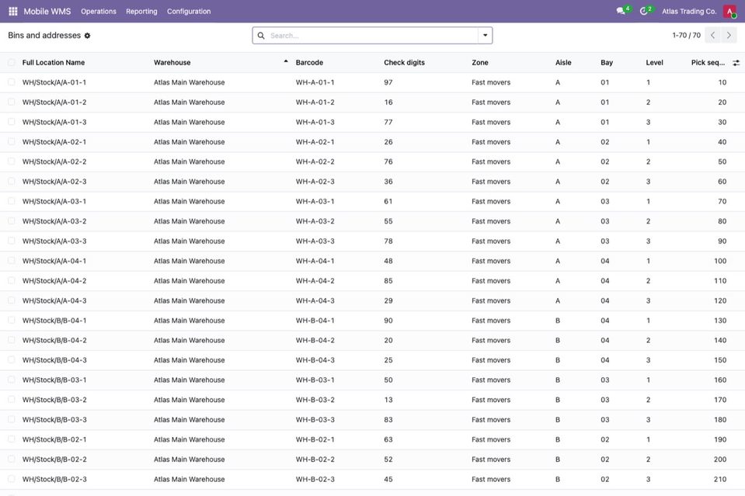
Task: Click check digits 85 cell
Action: (388, 280)
